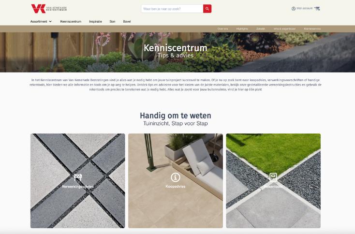The image size is (355, 234).
Task: Click the barrier icon above Verwerkingsadvies
Action: [78, 177]
